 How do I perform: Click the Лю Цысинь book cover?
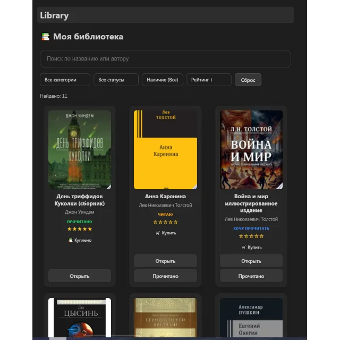click(x=80, y=318)
